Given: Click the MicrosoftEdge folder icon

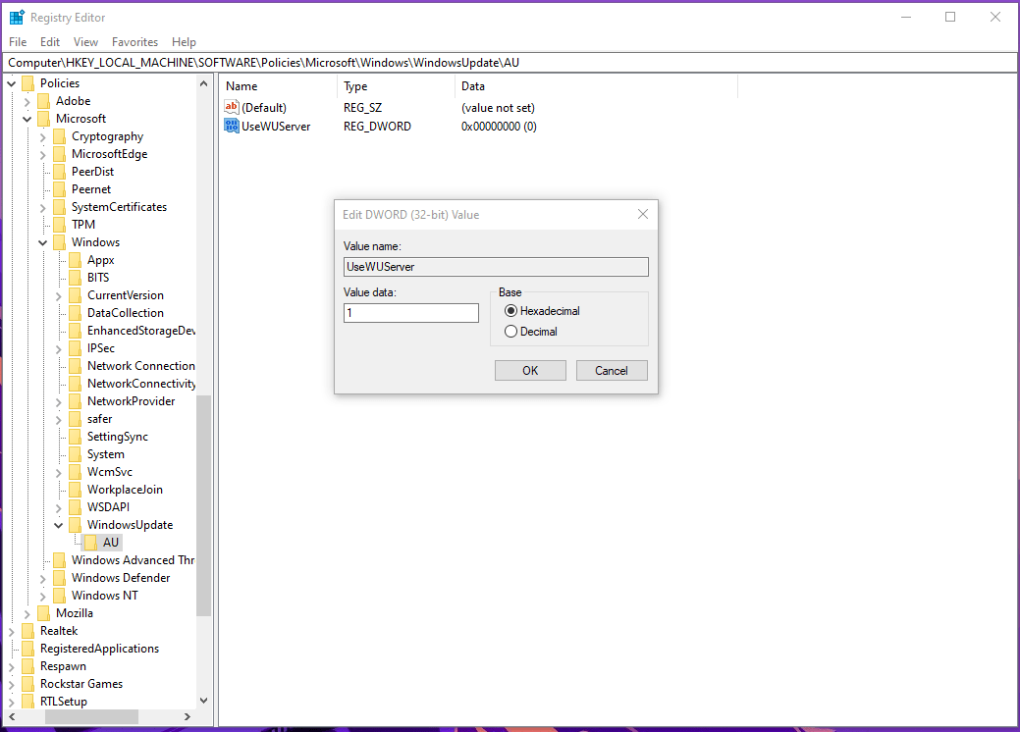Looking at the screenshot, I should point(59,153).
